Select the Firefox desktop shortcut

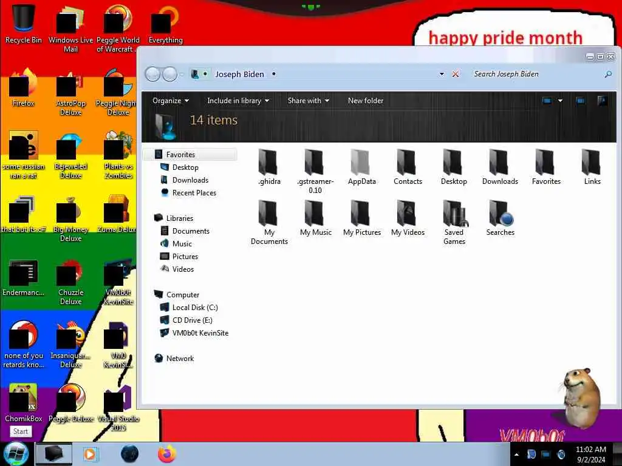pos(24,88)
